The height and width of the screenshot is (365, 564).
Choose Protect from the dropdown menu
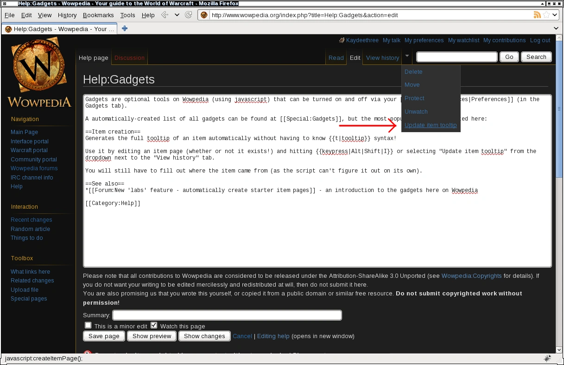[x=414, y=98]
